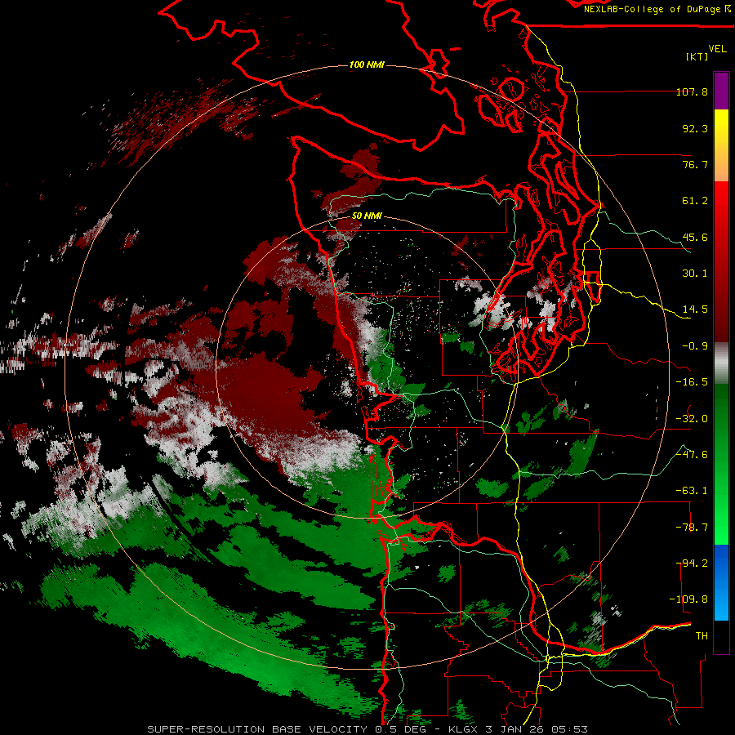Click the -63.1 velocity scale value

point(692,491)
